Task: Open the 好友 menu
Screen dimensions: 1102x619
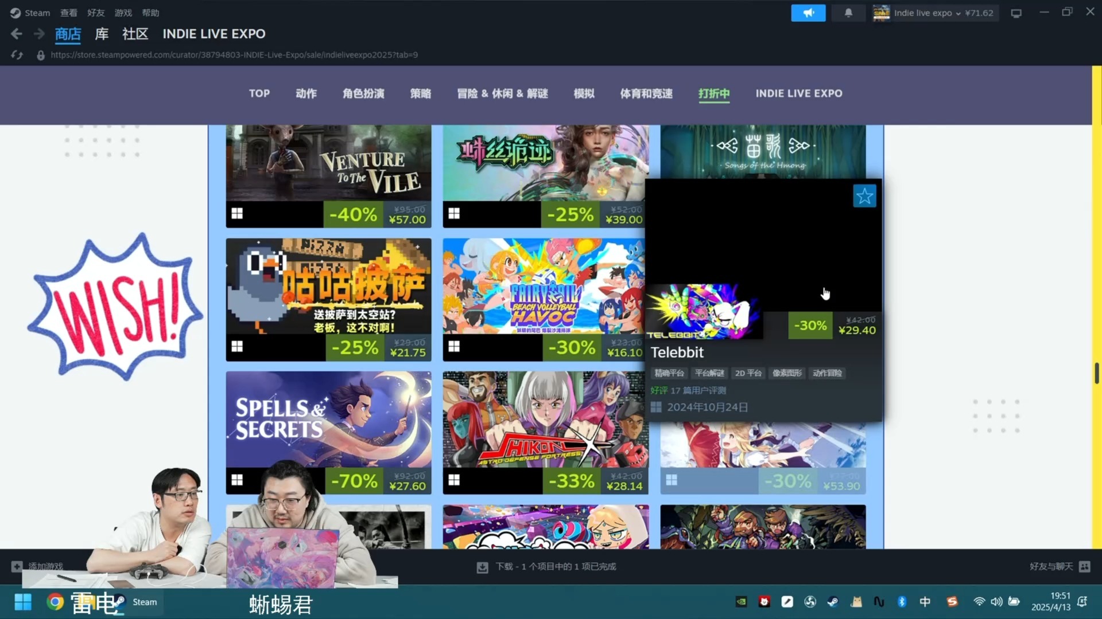Action: coord(96,13)
